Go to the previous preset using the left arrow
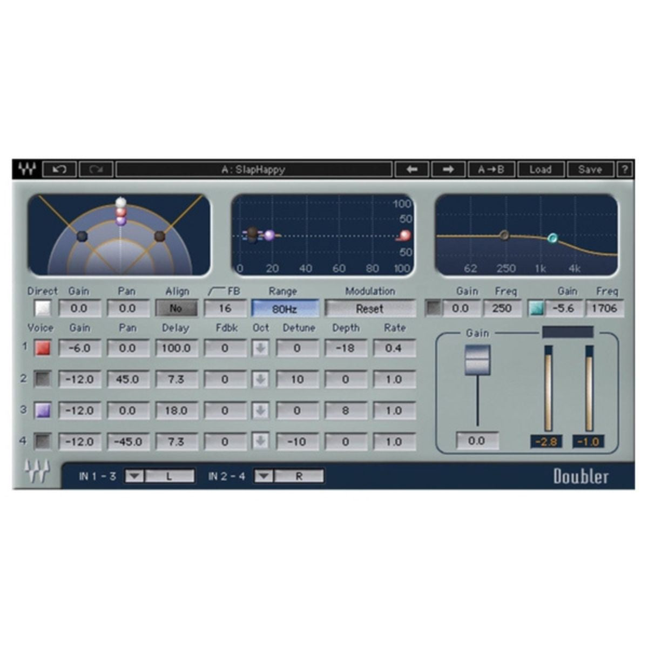This screenshot has width=648, height=648. pos(411,169)
